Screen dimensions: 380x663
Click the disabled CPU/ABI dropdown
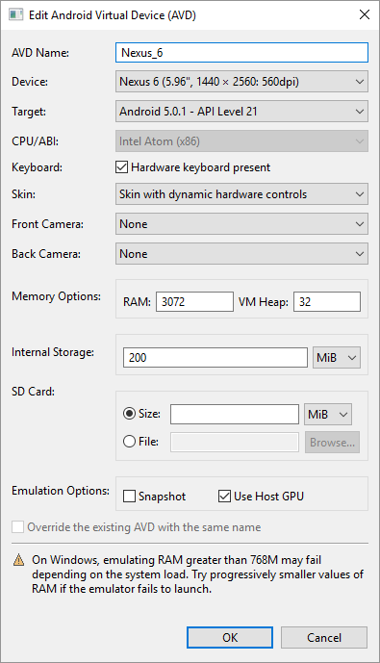(241, 141)
